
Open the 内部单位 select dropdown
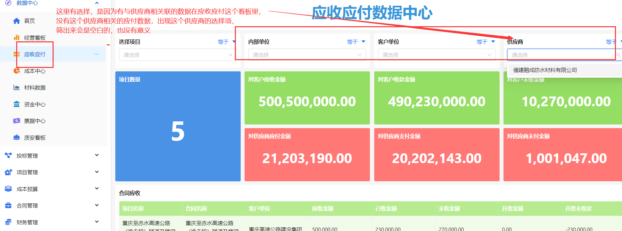pyautogui.click(x=307, y=55)
